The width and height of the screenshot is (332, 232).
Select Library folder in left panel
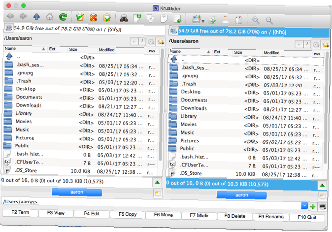pyautogui.click(x=80, y=114)
